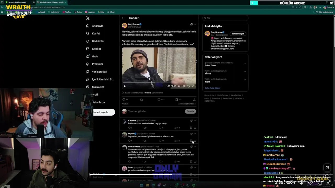
Task: Click the Ara search box
Action: tap(225, 18)
